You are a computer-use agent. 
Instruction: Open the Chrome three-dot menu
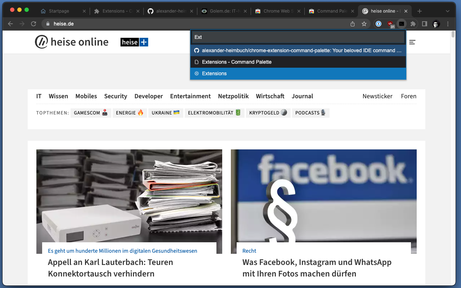(x=448, y=24)
